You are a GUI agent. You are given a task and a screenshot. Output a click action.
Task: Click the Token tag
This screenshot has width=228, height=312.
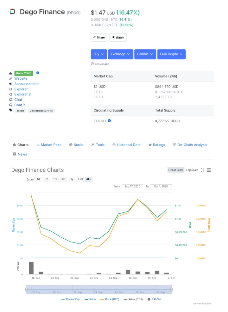[20, 111]
